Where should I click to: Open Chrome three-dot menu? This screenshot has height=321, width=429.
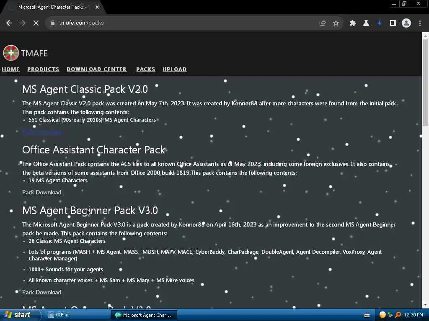pyautogui.click(x=420, y=23)
